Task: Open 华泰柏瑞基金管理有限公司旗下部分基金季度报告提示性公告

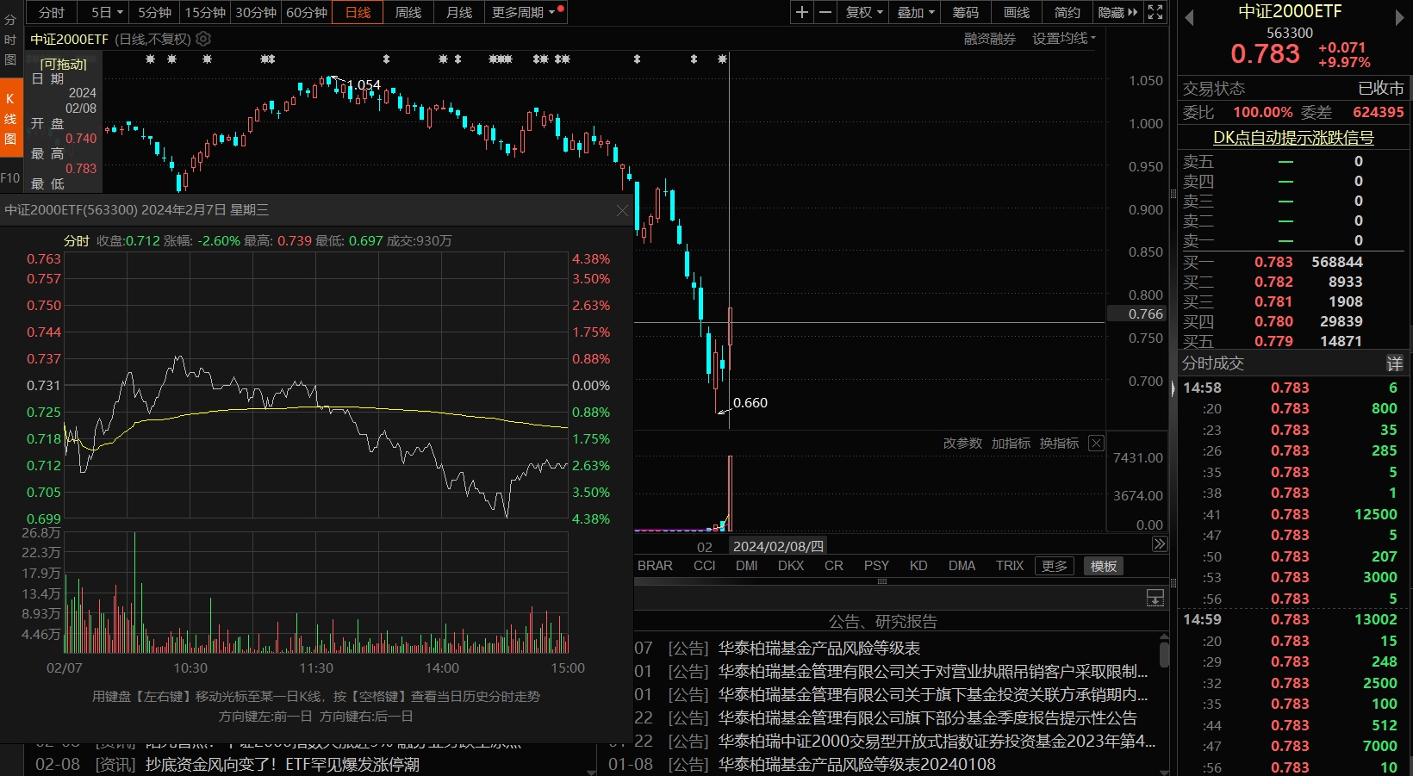Action: click(928, 717)
